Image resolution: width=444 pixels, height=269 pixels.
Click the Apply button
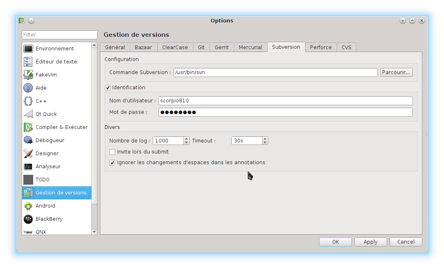[370, 242]
